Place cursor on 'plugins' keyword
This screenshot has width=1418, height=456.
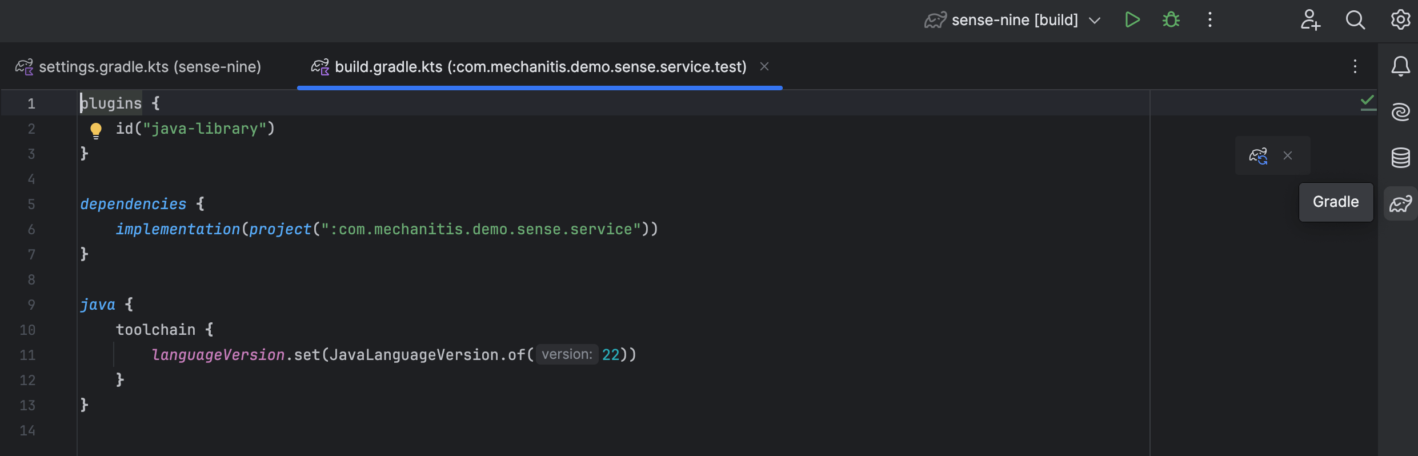tap(111, 103)
